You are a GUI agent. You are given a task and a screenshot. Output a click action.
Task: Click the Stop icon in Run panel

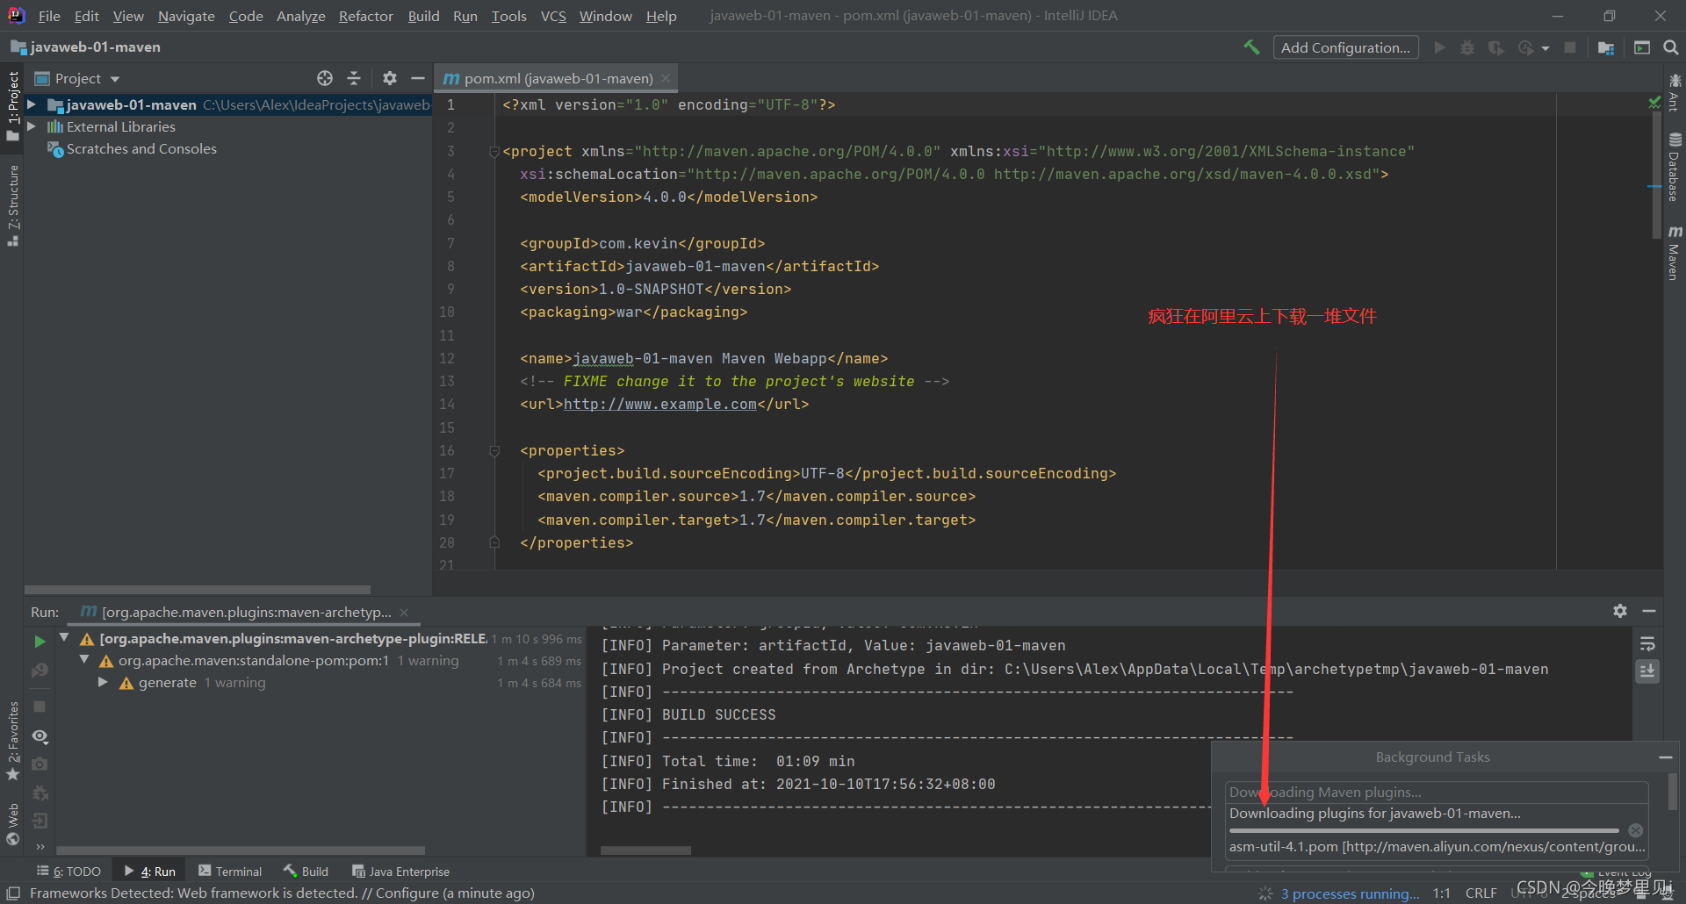coord(40,707)
